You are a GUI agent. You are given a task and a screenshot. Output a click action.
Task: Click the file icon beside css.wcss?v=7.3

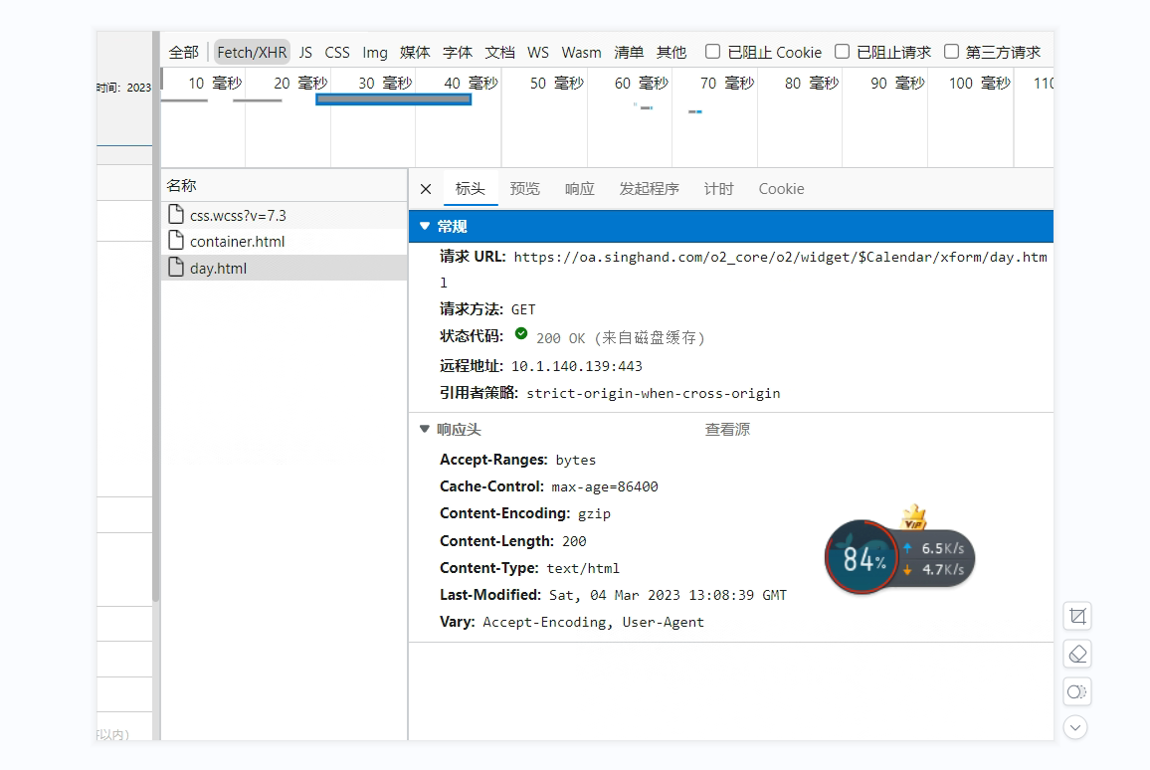pyautogui.click(x=175, y=215)
